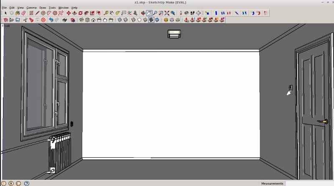Pick the Paint Bucket tool
Image resolution: width=334 pixels, height=186 pixels.
click(x=18, y=13)
